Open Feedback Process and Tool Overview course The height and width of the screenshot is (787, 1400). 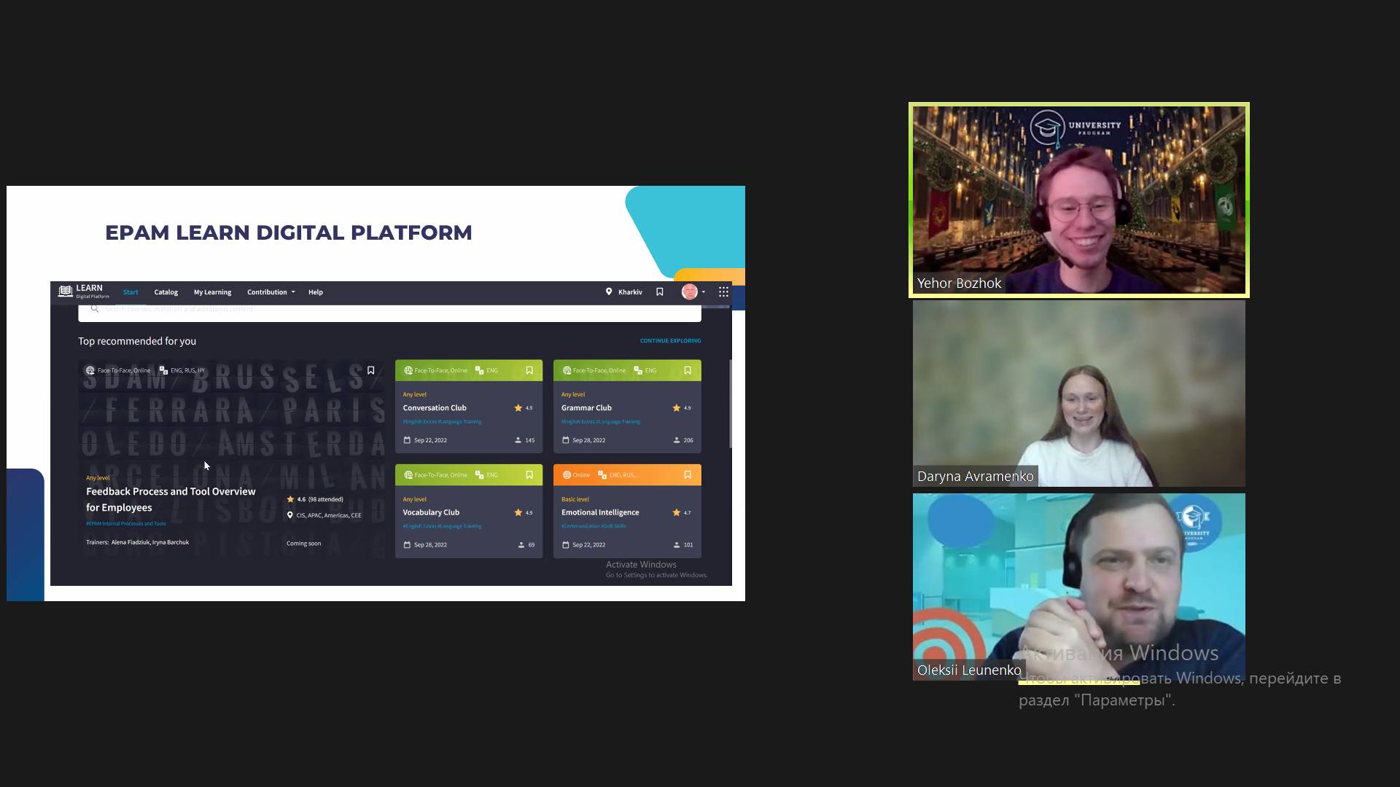(171, 499)
